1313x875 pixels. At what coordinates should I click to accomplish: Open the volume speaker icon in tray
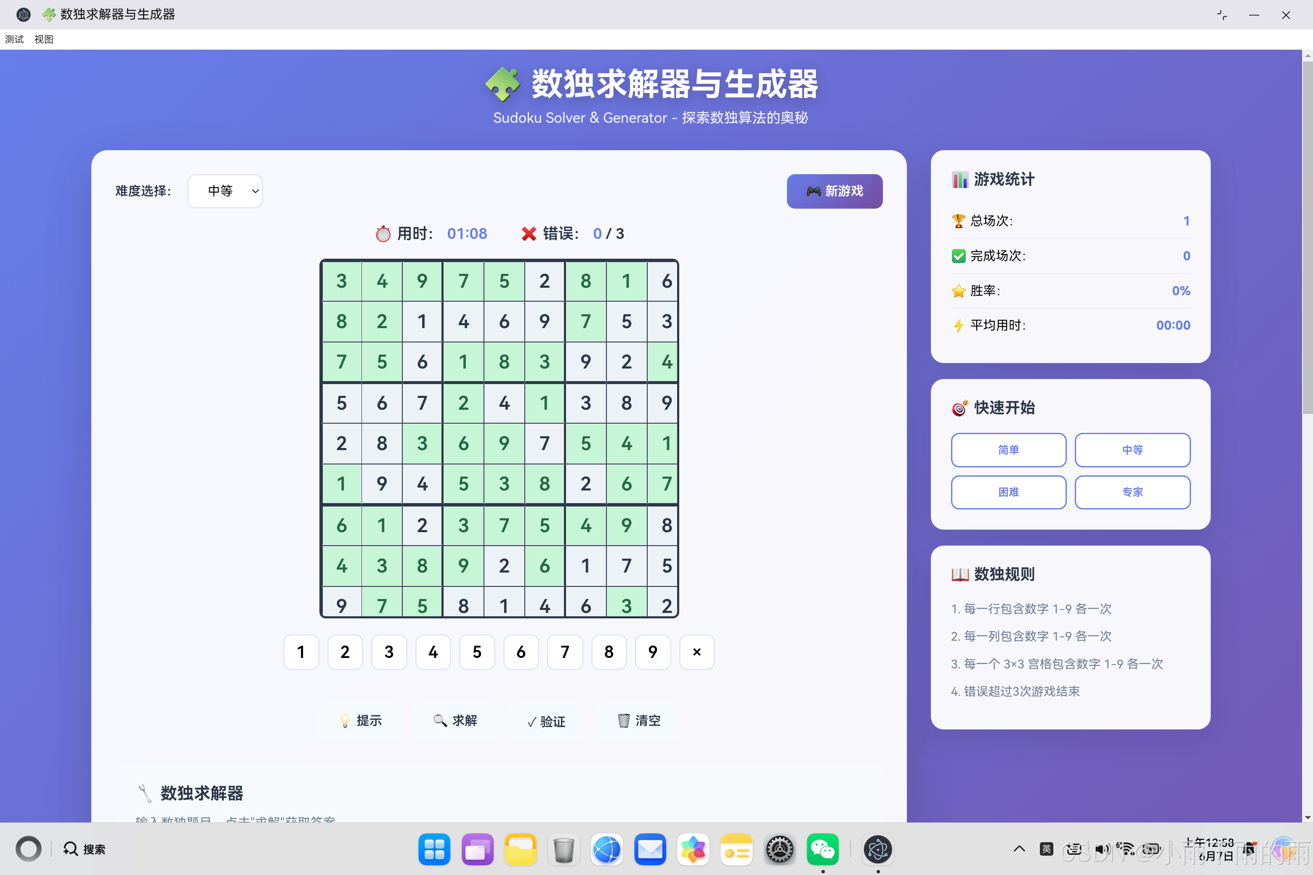coord(1101,849)
